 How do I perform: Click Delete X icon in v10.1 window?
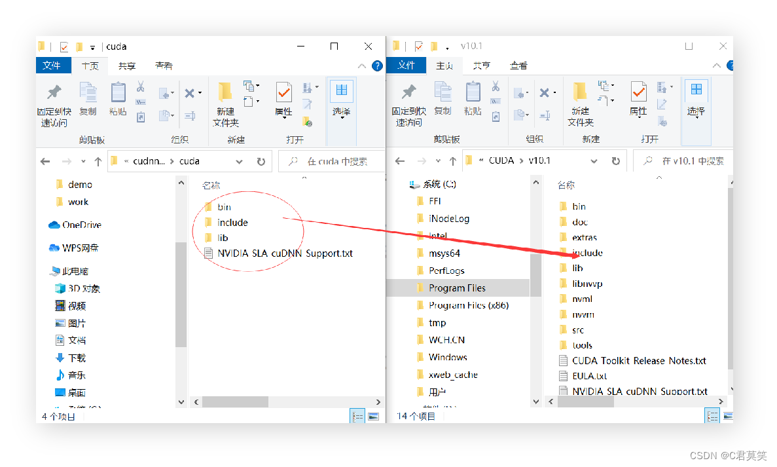(x=544, y=93)
